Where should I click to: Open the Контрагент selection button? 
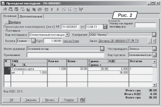[x=154, y=35]
